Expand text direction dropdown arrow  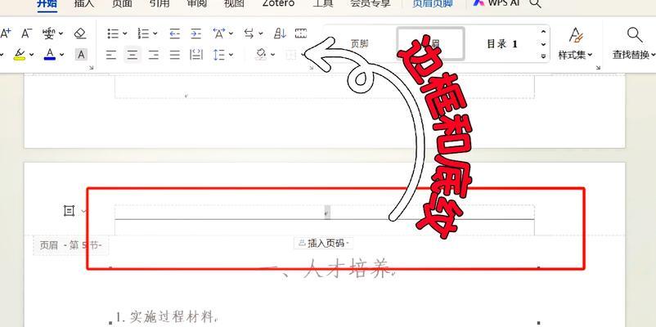coord(261,34)
